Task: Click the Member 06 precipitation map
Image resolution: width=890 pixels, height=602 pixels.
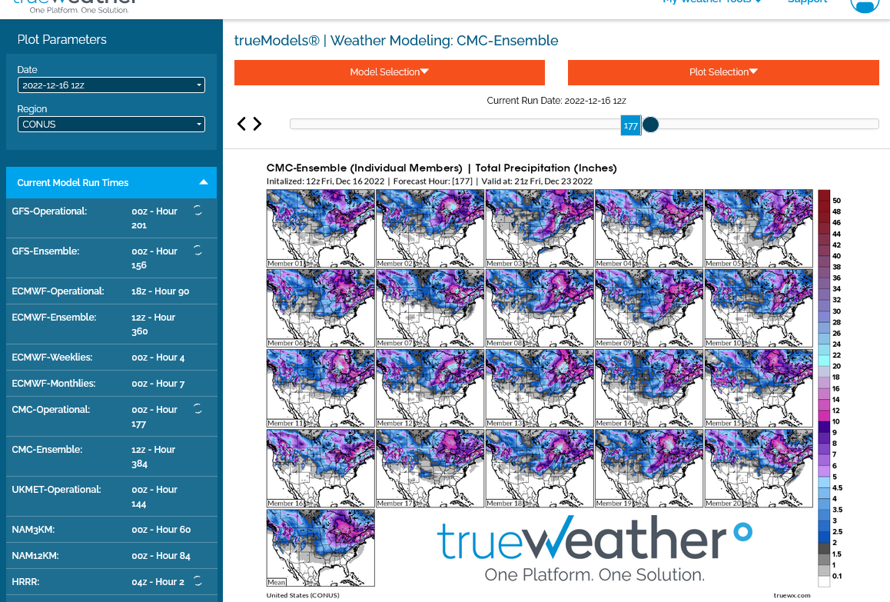Action: pos(320,308)
